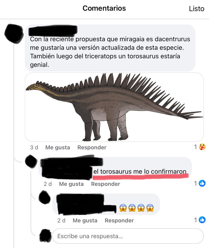Tap Responder under torosaurus confirmation reply

click(x=105, y=184)
